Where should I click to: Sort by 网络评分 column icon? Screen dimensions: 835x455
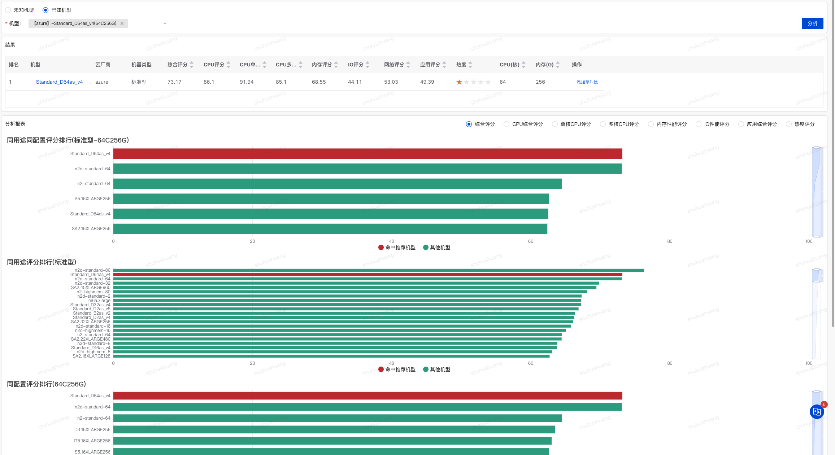408,65
